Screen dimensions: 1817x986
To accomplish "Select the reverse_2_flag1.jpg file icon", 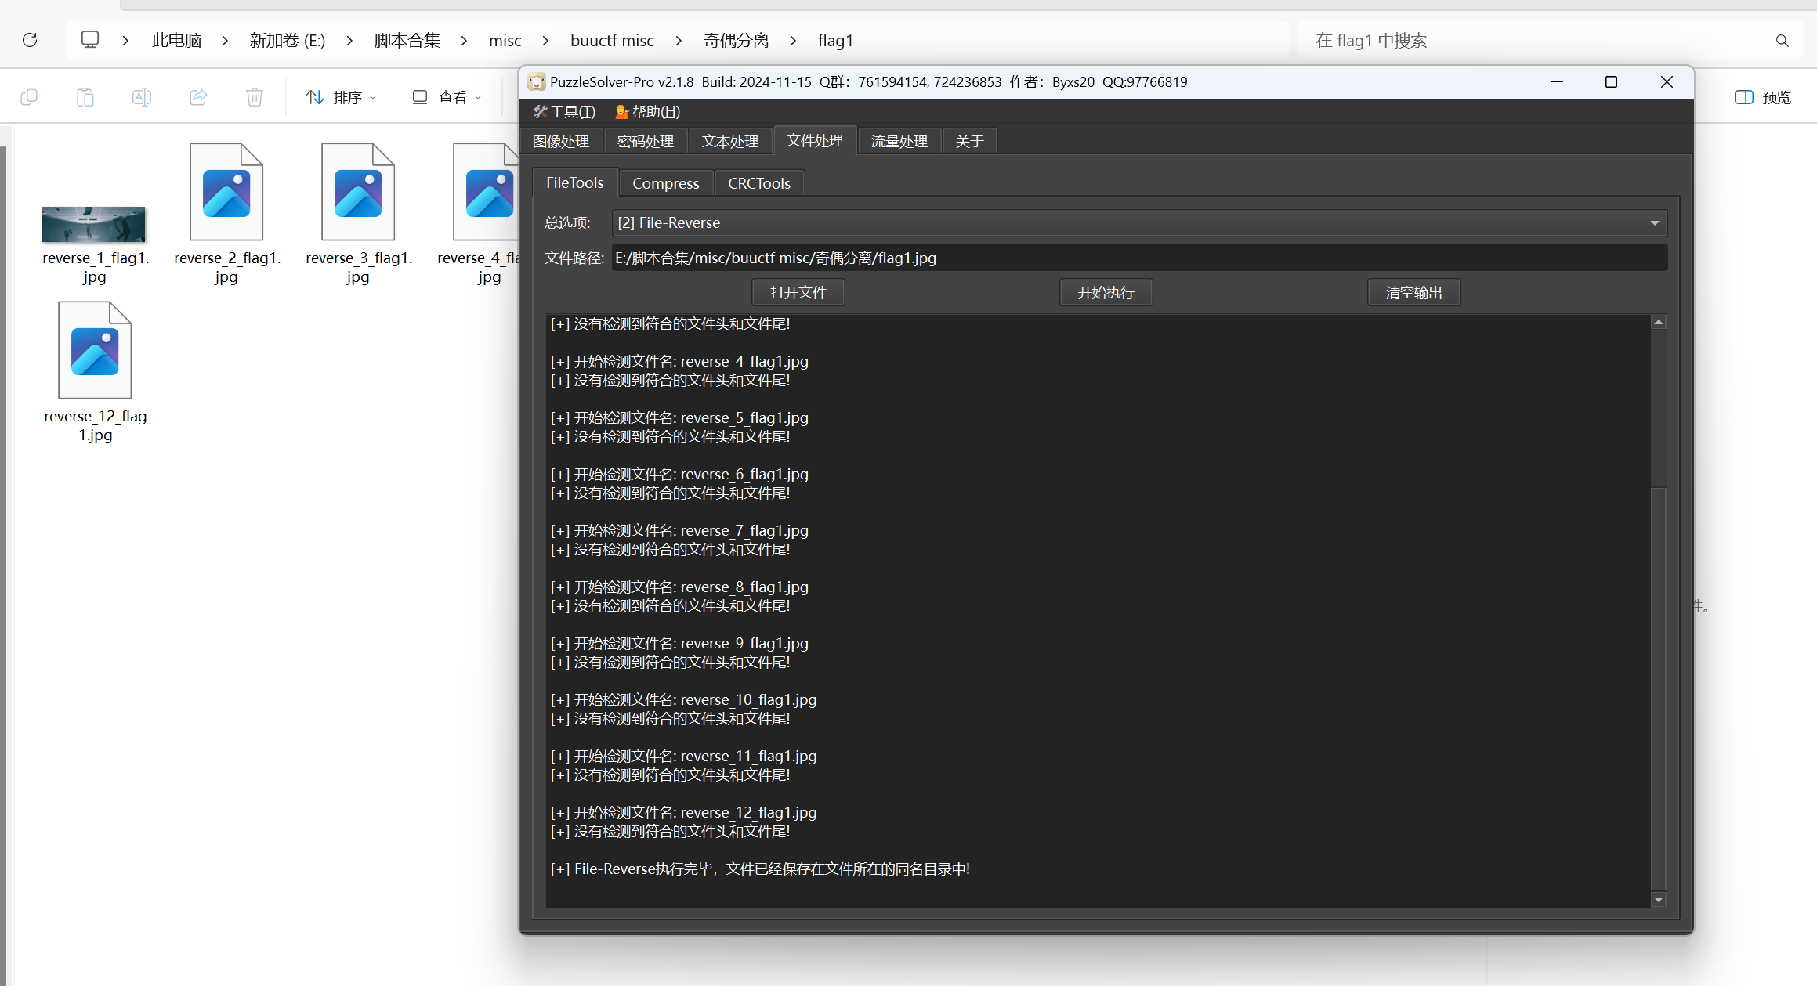I will click(x=226, y=192).
